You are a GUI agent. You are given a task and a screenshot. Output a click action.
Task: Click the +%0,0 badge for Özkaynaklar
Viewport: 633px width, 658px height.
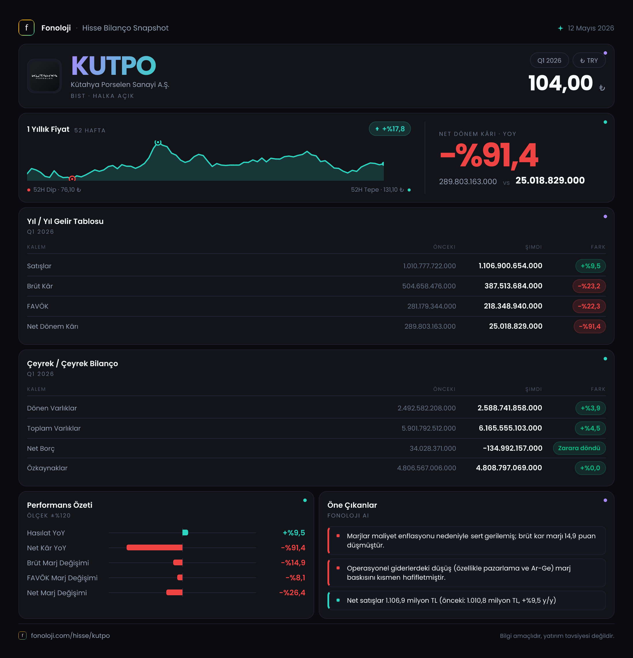point(590,468)
